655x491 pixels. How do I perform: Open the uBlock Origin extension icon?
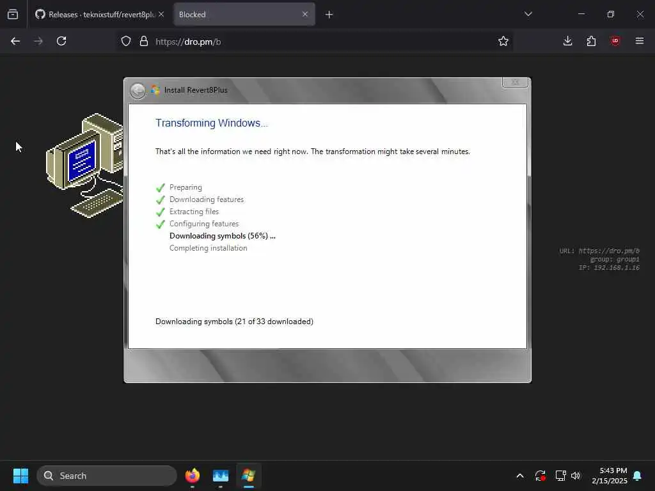615,41
